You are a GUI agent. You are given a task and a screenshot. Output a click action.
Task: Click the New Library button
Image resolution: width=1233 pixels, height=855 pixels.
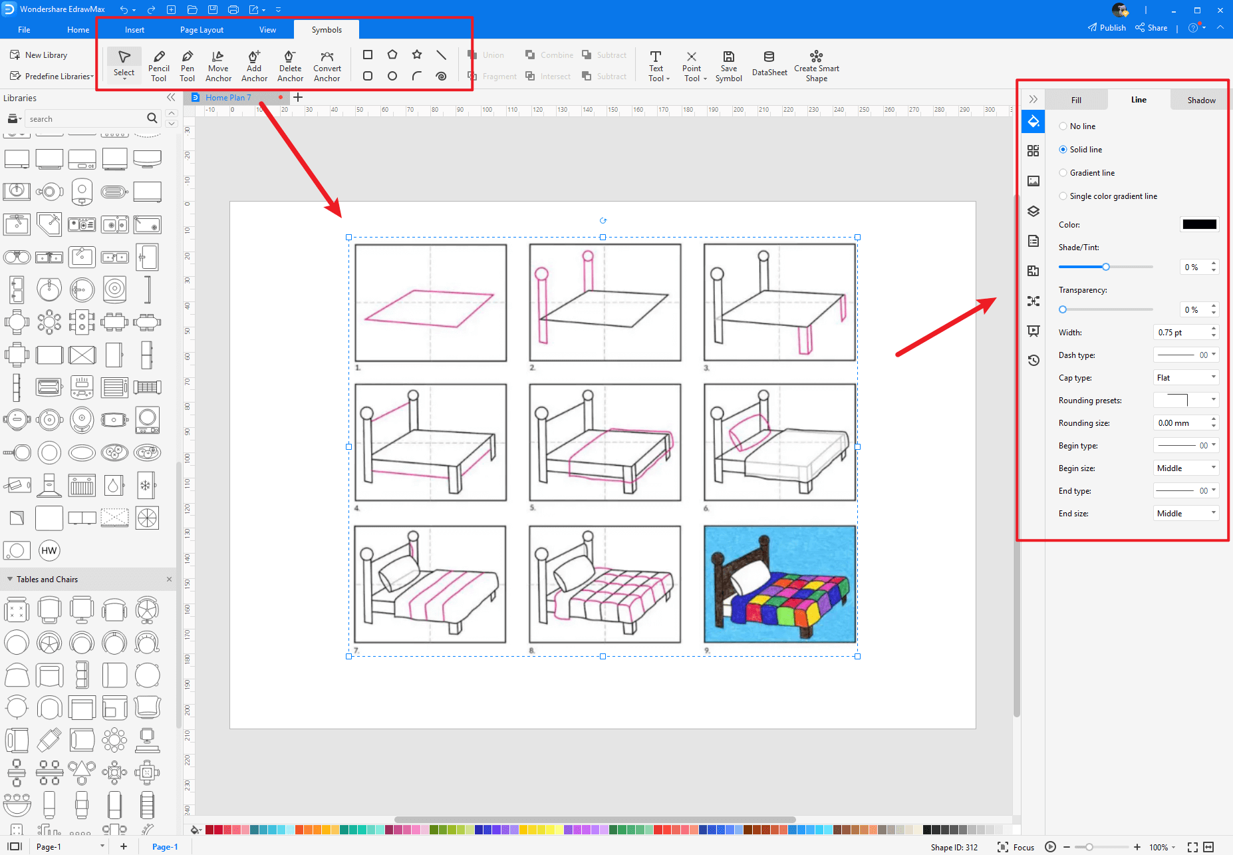click(39, 55)
